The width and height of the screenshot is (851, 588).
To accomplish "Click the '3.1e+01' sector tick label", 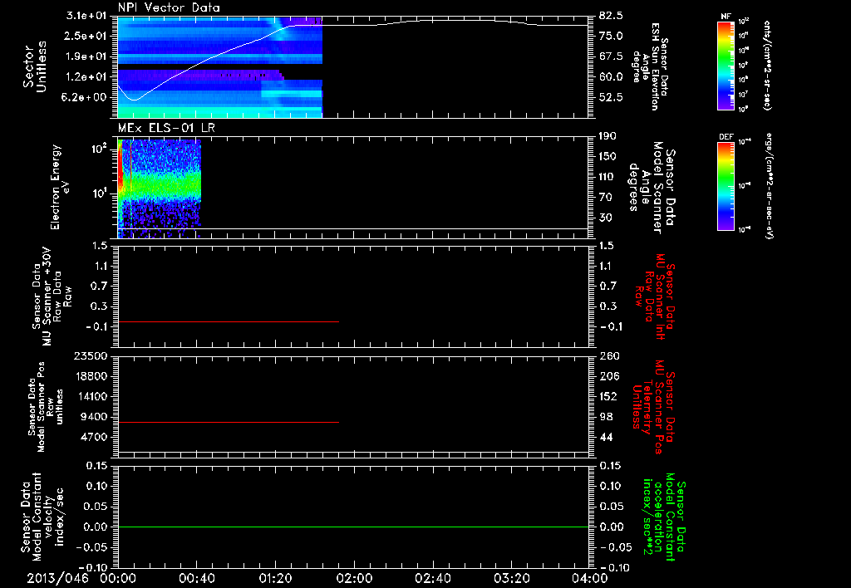I will 86,16.
